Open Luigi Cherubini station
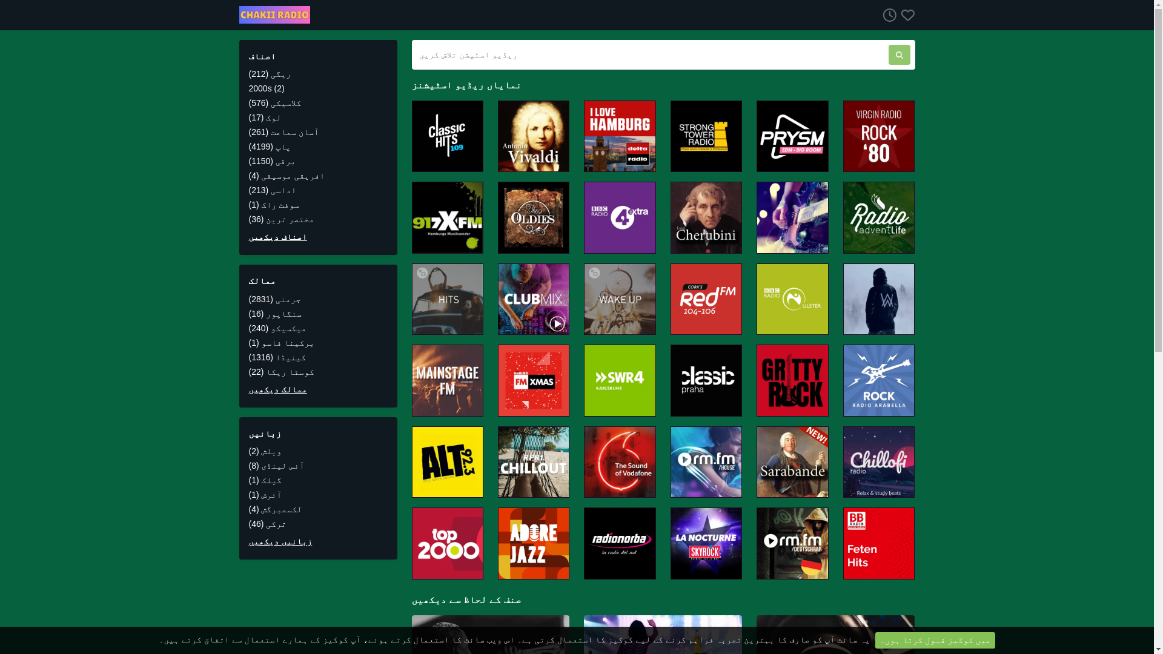 tap(706, 218)
